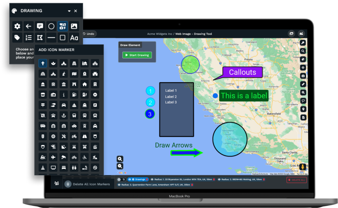
Task: Close the Drawing panel
Action: [76, 11]
